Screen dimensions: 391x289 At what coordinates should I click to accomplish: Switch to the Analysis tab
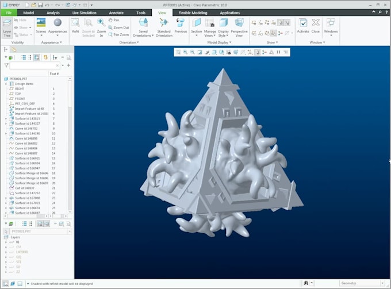pyautogui.click(x=53, y=13)
